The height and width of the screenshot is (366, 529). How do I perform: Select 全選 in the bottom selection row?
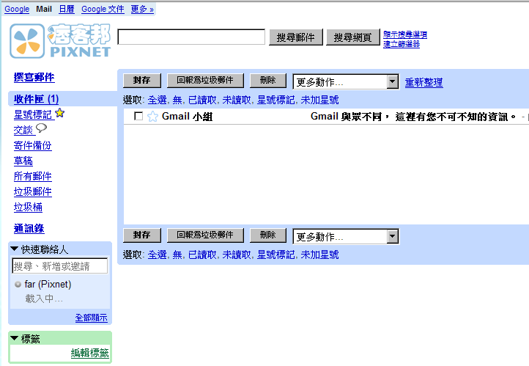(158, 255)
